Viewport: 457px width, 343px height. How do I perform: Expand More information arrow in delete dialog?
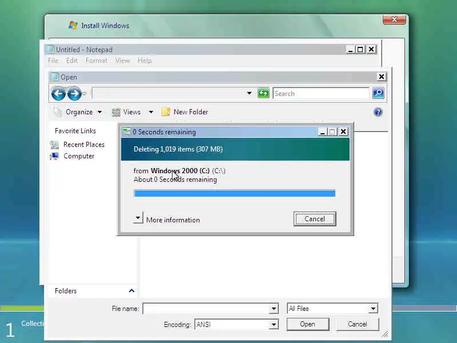point(138,218)
